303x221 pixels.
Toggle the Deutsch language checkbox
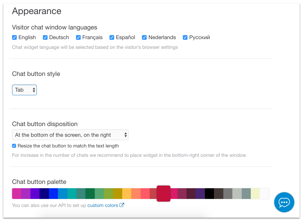pos(45,37)
